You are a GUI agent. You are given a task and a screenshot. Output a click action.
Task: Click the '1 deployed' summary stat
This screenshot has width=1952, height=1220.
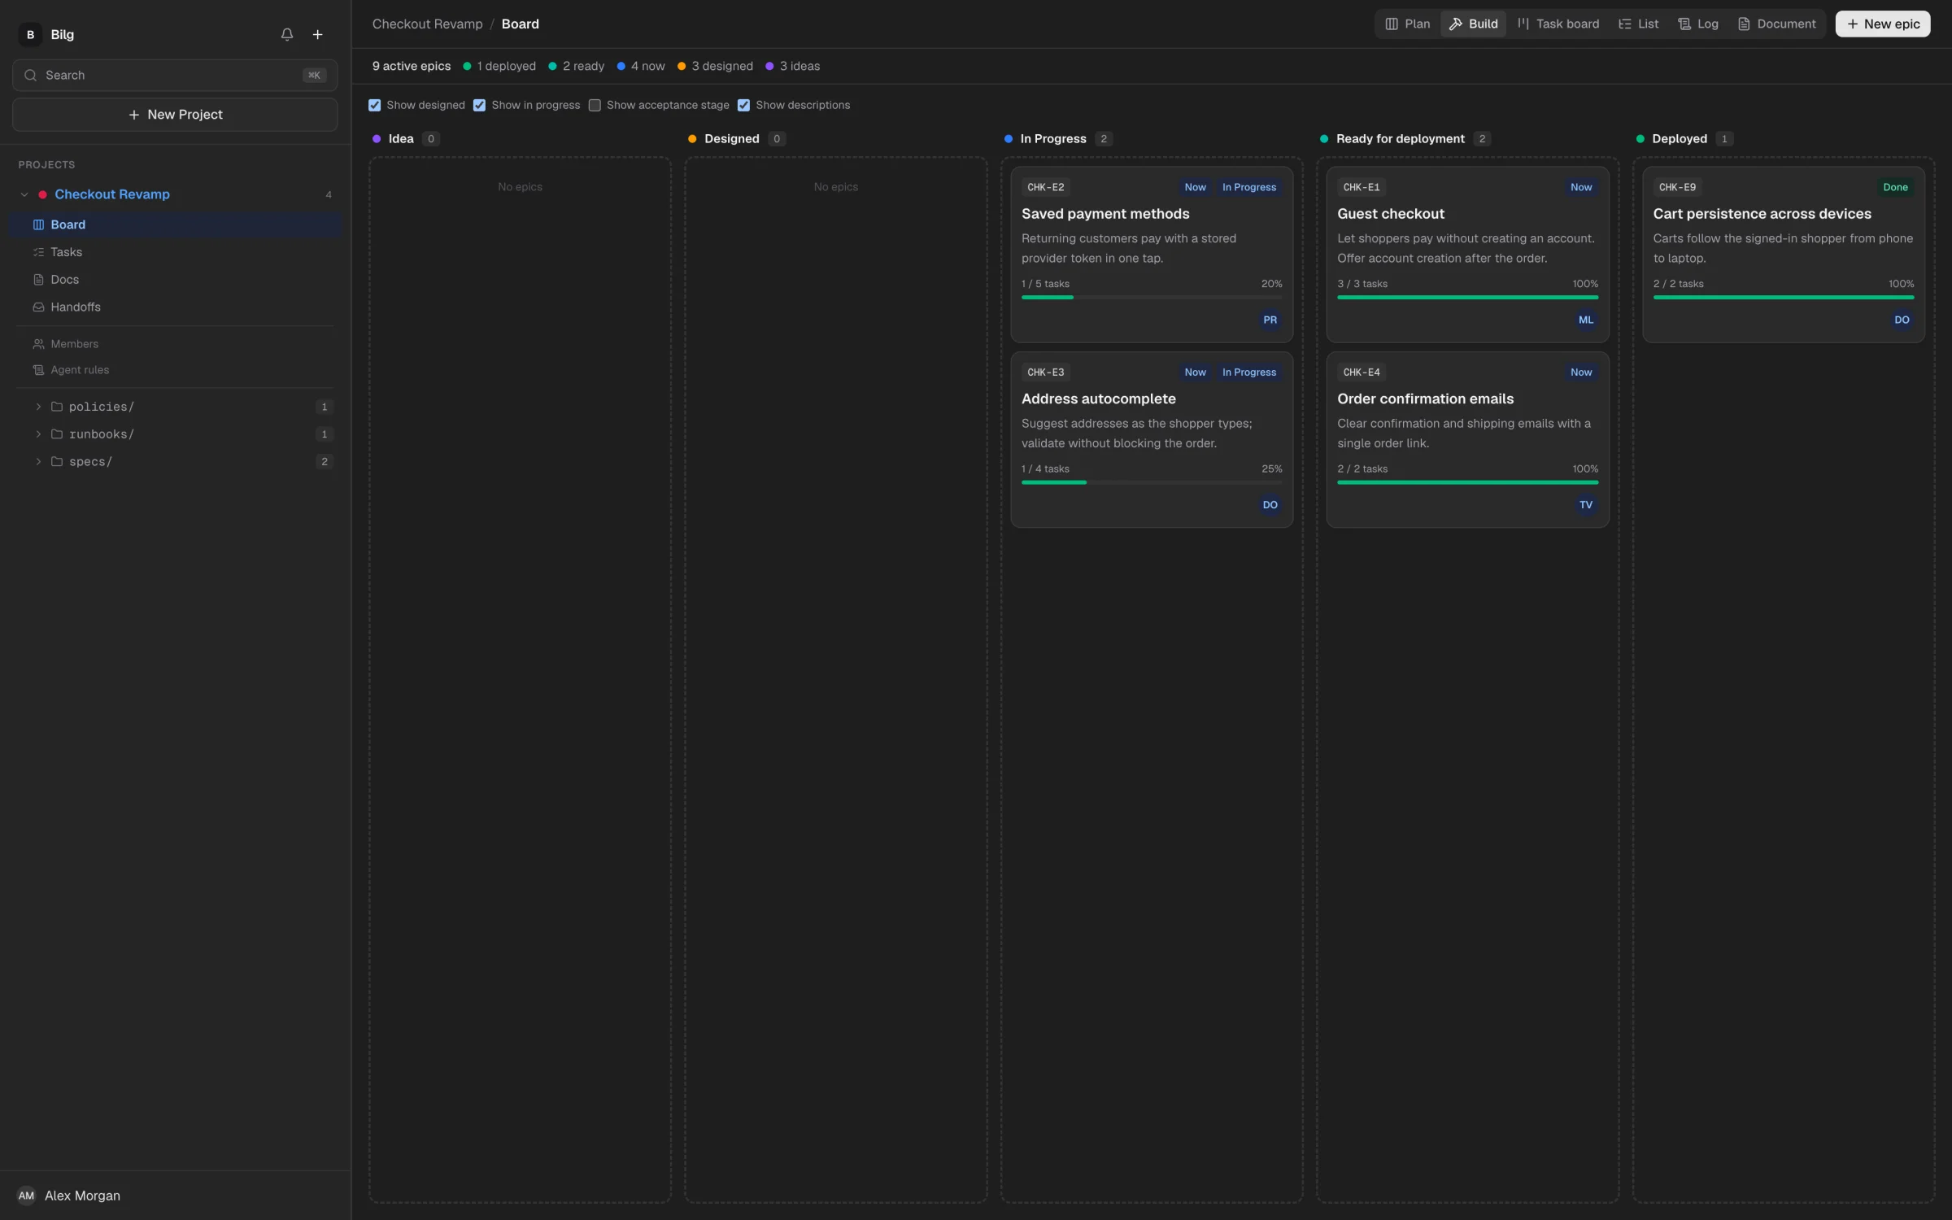(x=499, y=66)
